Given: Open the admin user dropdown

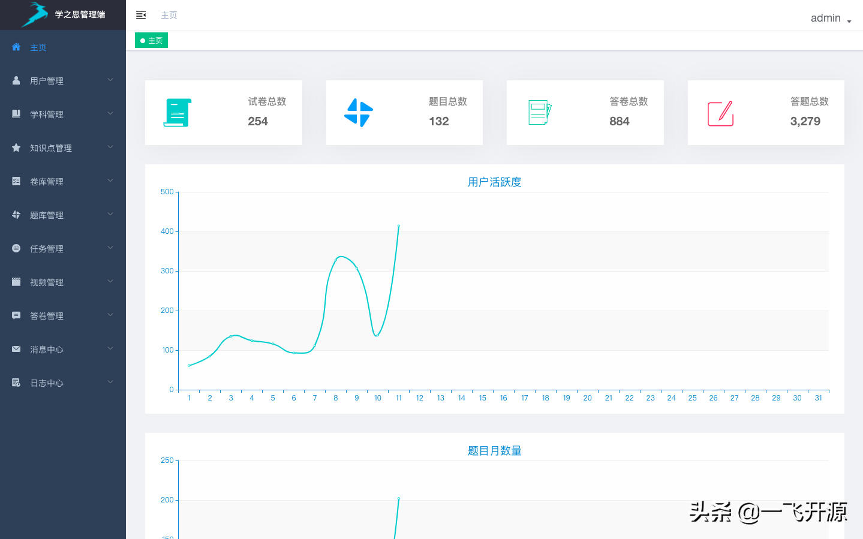Looking at the screenshot, I should 831,19.
